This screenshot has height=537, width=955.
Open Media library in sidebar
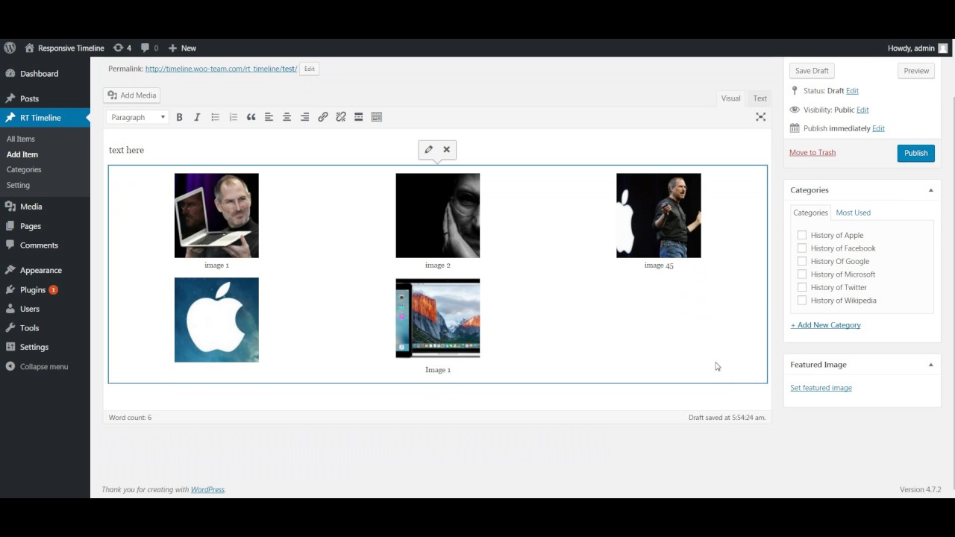pos(31,207)
